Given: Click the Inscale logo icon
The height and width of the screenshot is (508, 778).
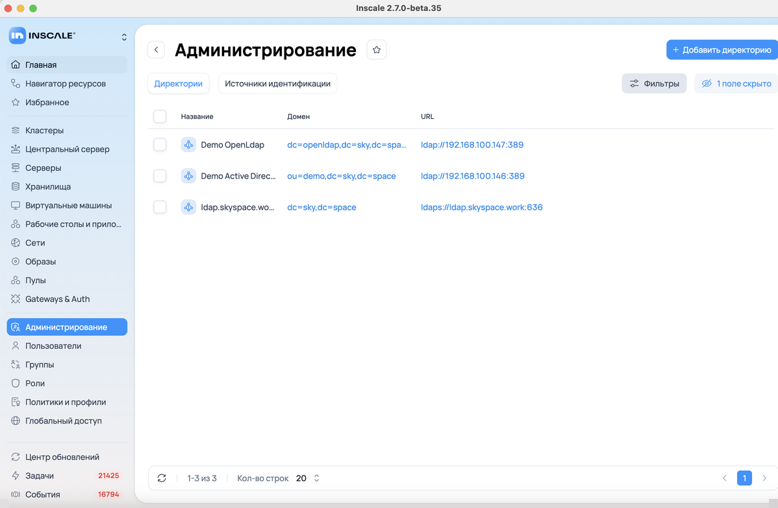Looking at the screenshot, I should point(18,36).
